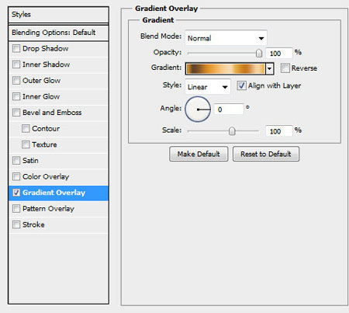Select the Stroke style row
This screenshot has width=349, height=313.
click(x=58, y=224)
